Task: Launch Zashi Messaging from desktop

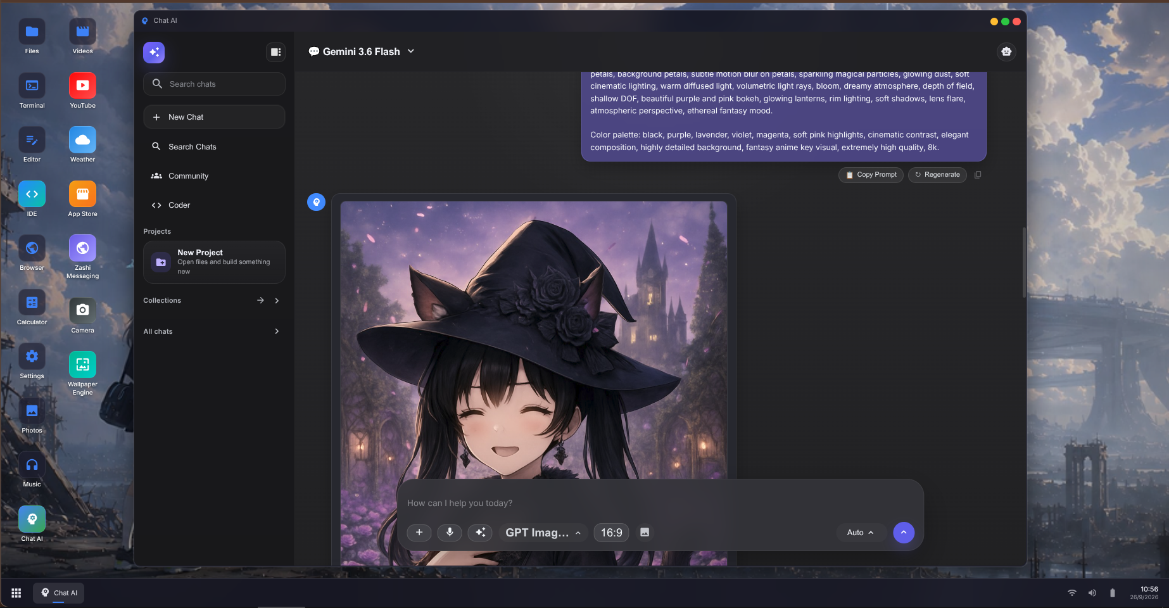Action: click(x=82, y=257)
